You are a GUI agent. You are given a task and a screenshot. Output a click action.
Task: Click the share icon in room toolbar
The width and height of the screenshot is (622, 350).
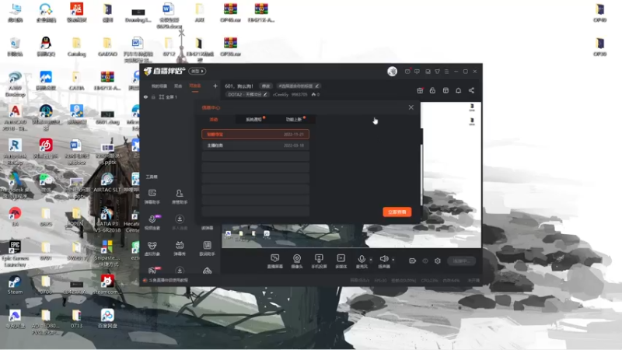(x=471, y=90)
